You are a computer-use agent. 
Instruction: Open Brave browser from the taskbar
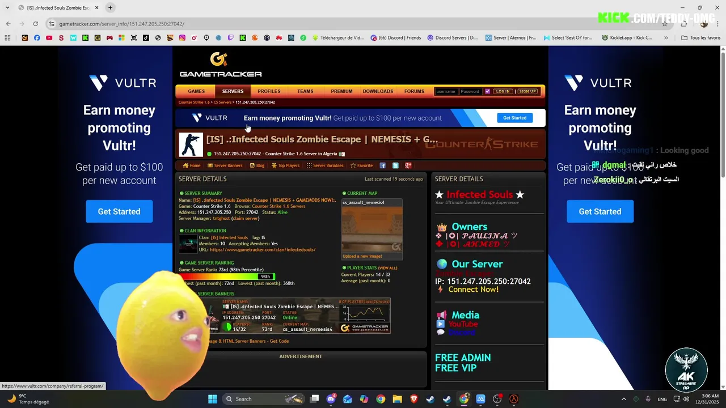pyautogui.click(x=413, y=399)
